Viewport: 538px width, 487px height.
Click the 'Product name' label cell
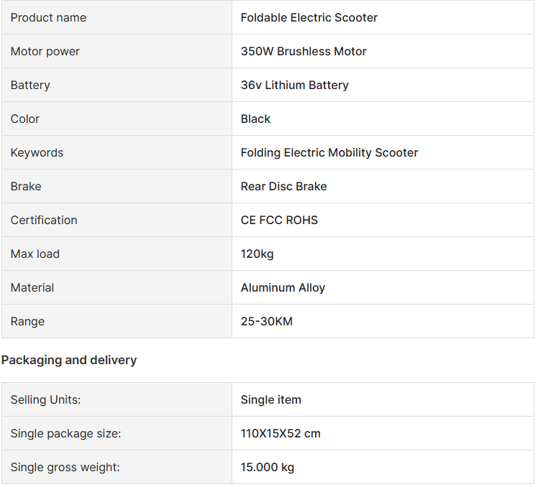pyautogui.click(x=48, y=17)
